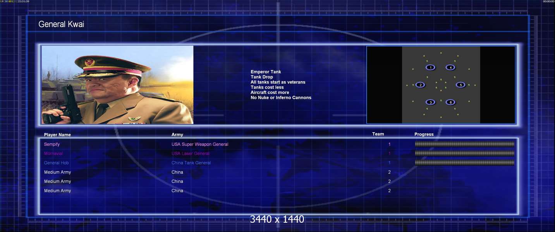555x232 pixels.
Task: Click 'All tanks start as veterans' text
Action: 278,82
